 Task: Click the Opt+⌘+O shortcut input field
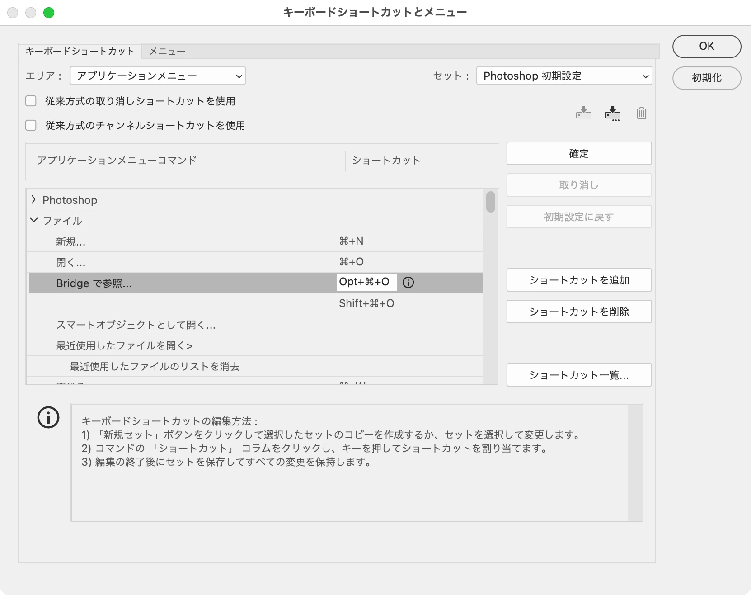tap(366, 282)
